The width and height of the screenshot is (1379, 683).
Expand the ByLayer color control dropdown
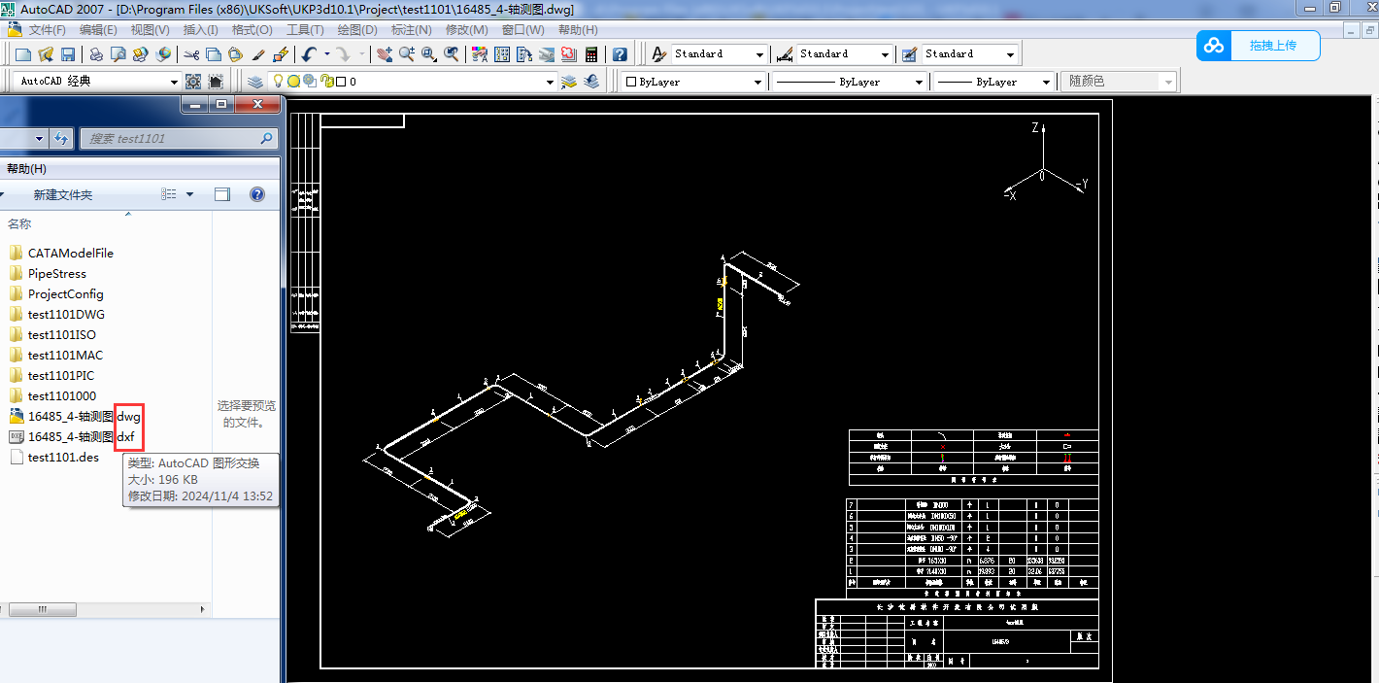coord(757,83)
